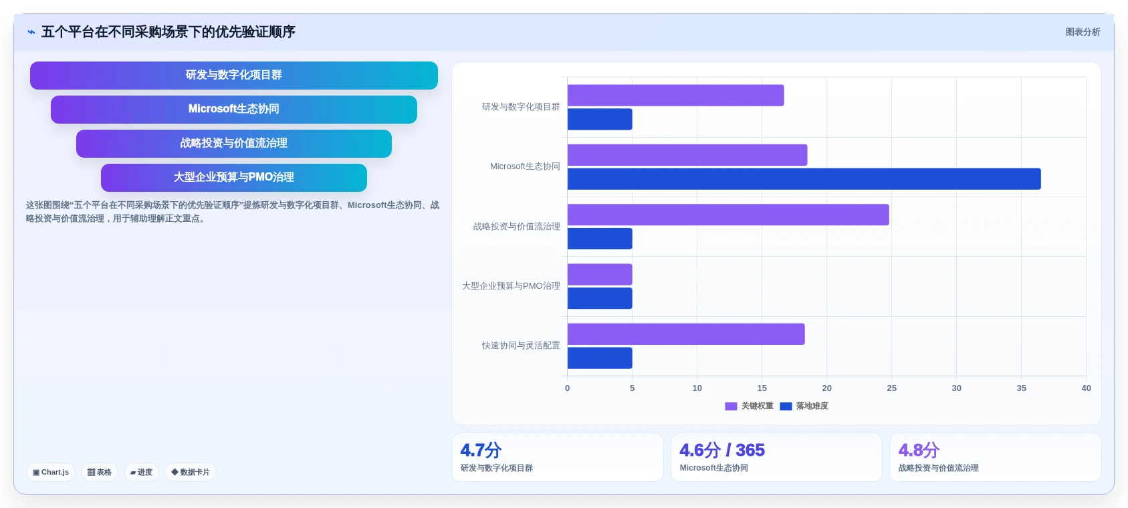Click the 大型企业预算与PMO治理 y-axis label

pos(511,286)
